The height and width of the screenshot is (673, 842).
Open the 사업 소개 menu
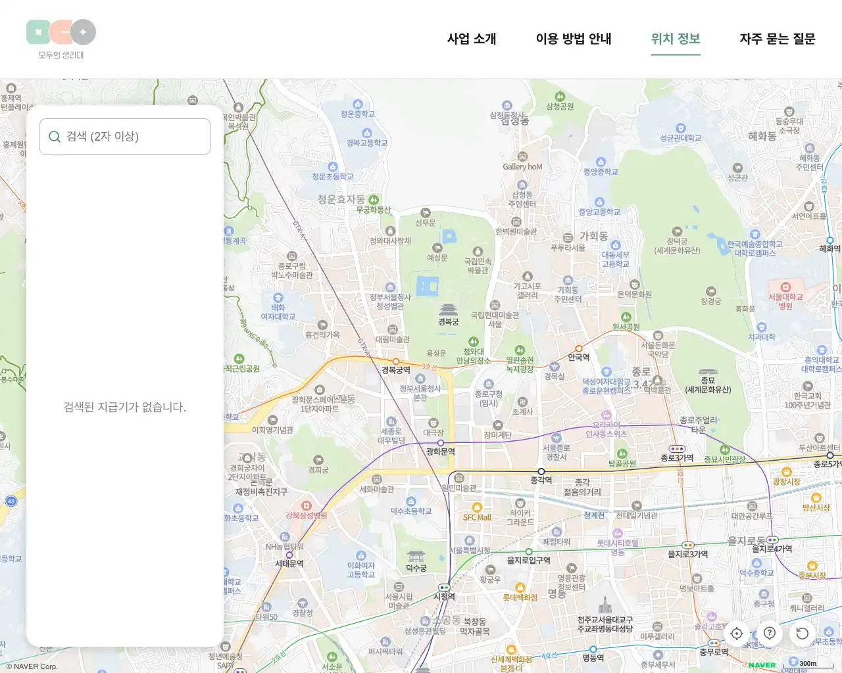[472, 39]
